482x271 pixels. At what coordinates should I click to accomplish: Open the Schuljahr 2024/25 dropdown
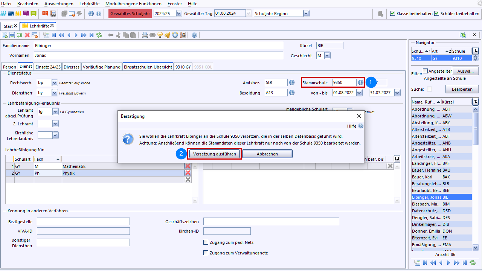(179, 14)
